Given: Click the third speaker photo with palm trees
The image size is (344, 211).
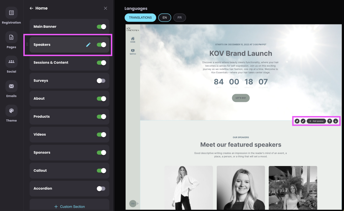Looking at the screenshot, I should [x=293, y=188].
